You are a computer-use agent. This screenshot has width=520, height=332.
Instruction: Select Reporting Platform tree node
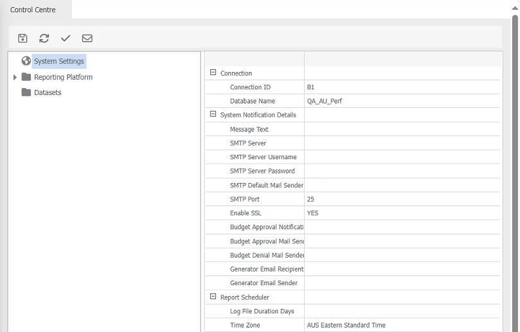point(64,77)
